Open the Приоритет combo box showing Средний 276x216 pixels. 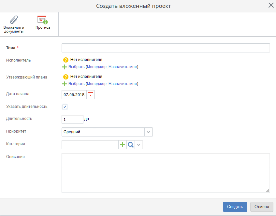tap(103, 132)
